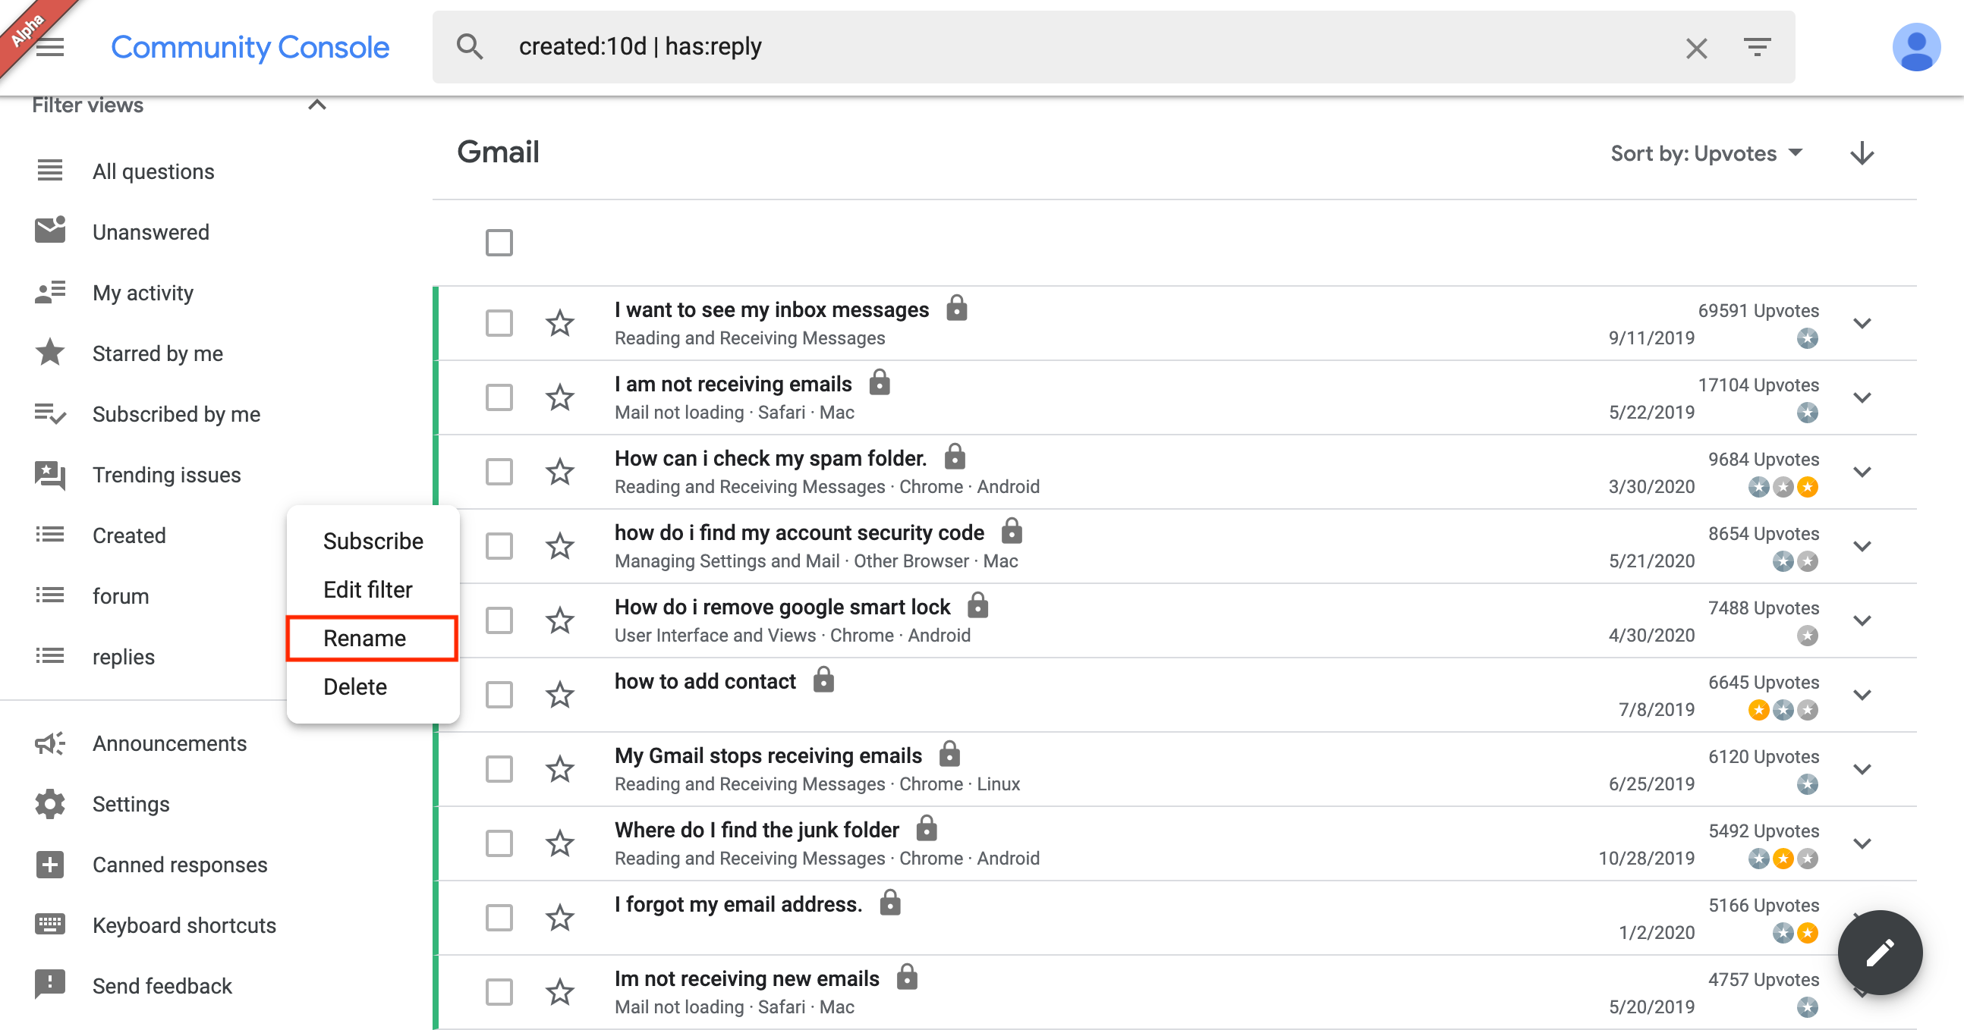Choose Delete from the context menu
1964x1030 pixels.
355,686
